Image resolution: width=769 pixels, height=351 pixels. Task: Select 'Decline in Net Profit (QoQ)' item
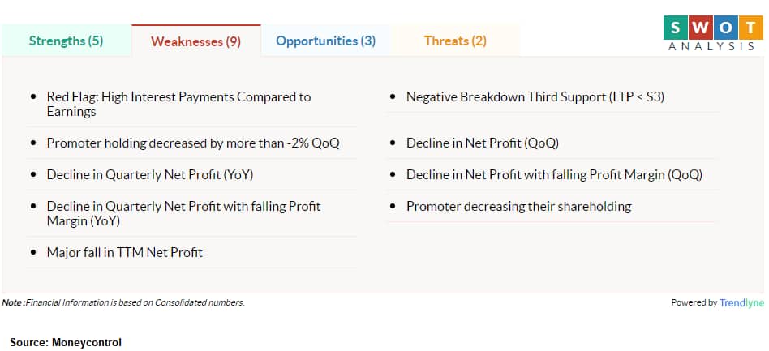click(x=483, y=143)
